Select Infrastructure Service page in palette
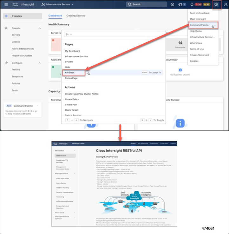The width and height of the screenshot is (229, 234). [76, 56]
